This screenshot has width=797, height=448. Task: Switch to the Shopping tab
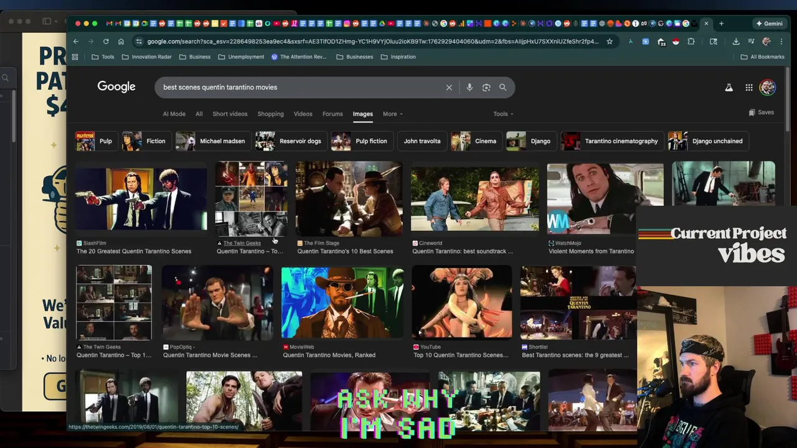click(270, 114)
